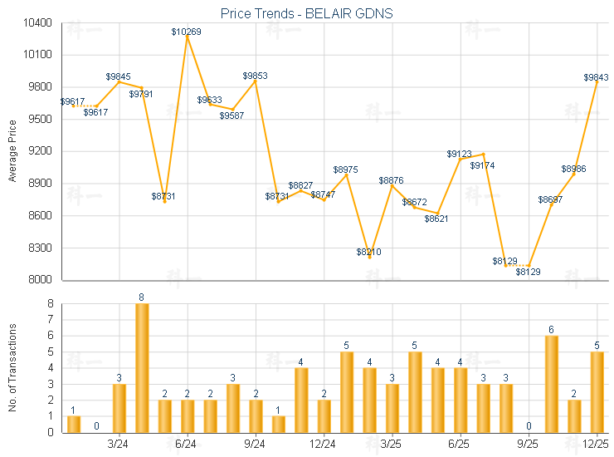This screenshot has height=457, width=614.
Task: Select the $9633 data point
Action: point(210,105)
